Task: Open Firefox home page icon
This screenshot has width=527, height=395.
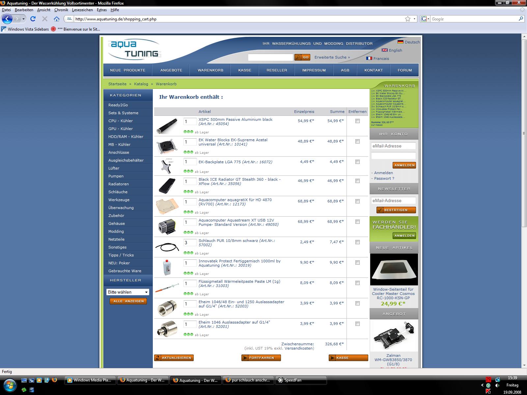Action: click(57, 19)
